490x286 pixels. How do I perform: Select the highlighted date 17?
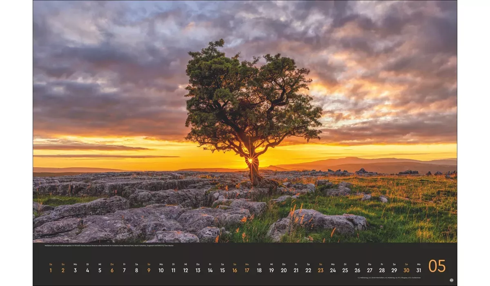coord(247,270)
